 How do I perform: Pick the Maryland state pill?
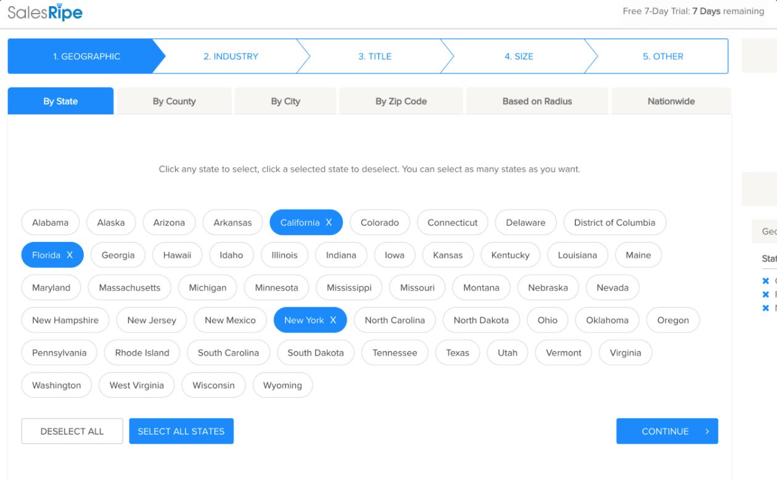[x=51, y=288]
